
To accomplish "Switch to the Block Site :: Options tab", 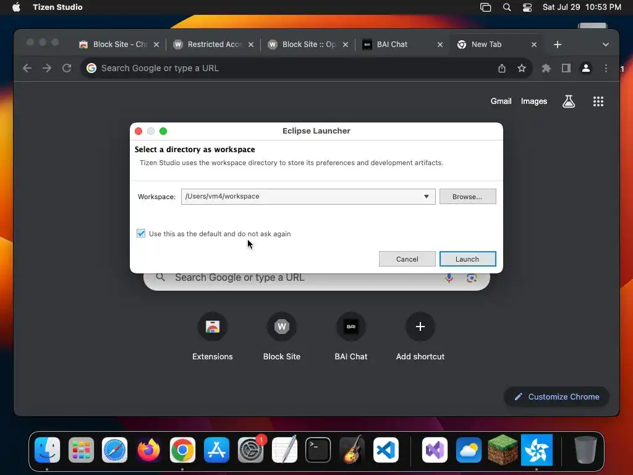I will coord(308,45).
